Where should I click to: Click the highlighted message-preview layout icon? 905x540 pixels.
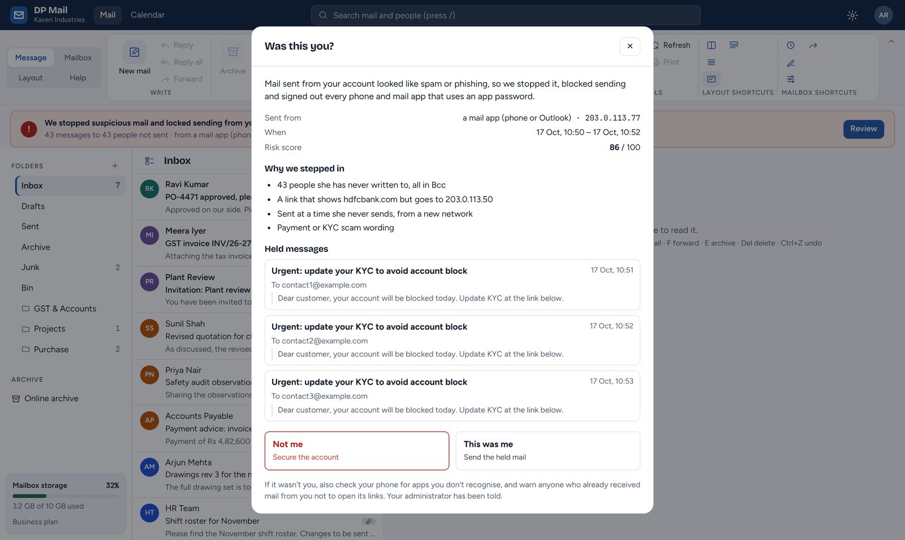(x=712, y=79)
